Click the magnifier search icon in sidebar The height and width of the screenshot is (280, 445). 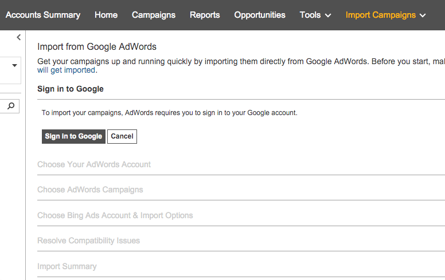tap(11, 106)
